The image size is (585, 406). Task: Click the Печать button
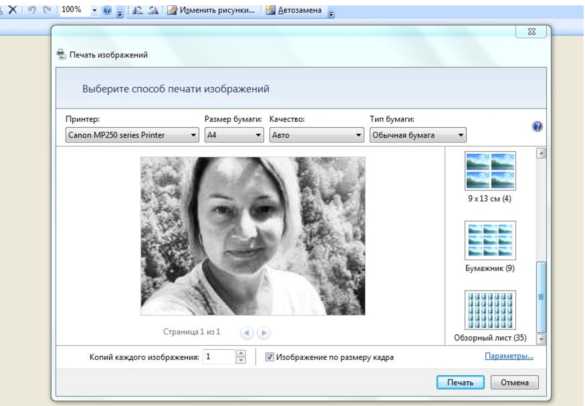point(461,383)
